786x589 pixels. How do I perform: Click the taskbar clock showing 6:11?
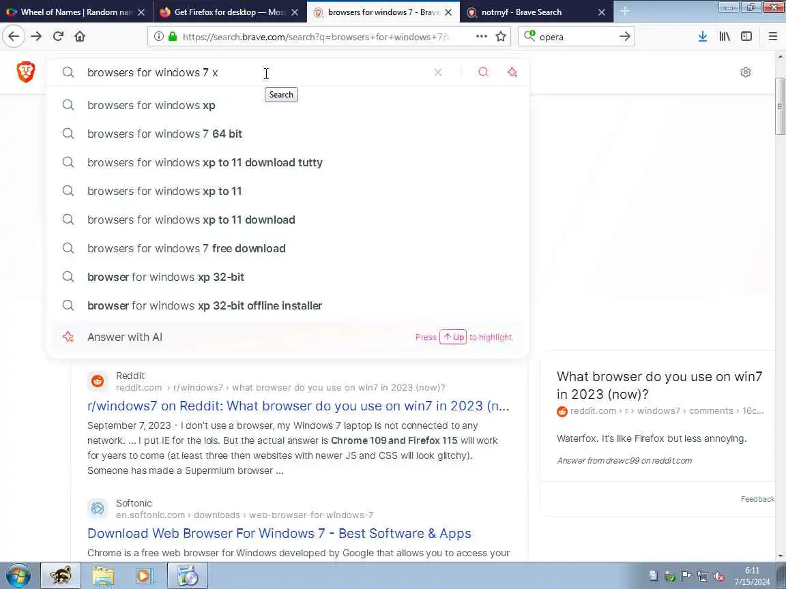point(752,576)
